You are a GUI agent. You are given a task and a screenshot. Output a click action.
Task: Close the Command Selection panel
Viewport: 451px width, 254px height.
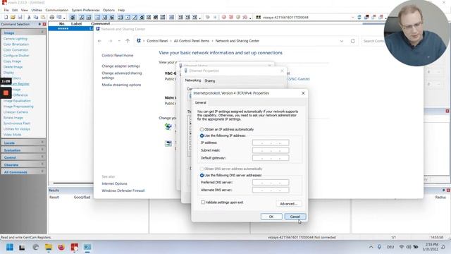(44, 24)
